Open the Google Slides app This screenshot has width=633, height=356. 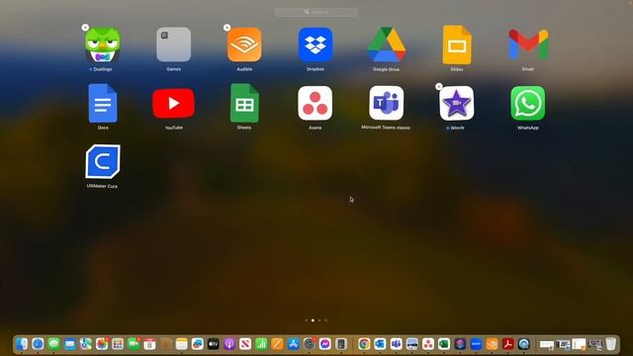[457, 44]
